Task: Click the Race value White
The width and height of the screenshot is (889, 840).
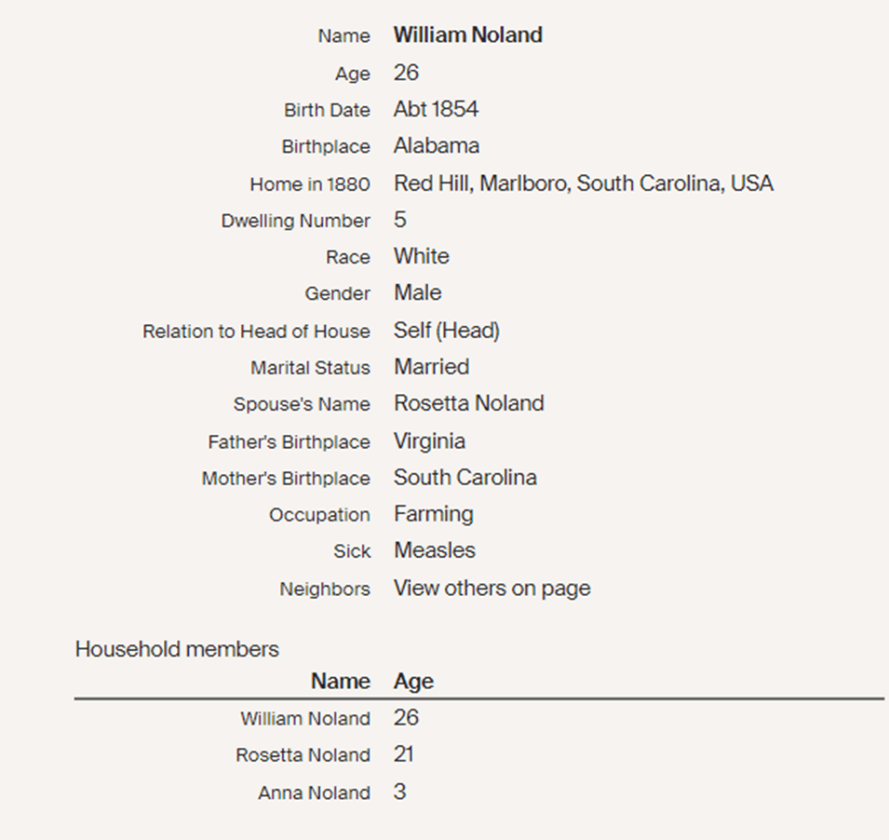Action: click(421, 256)
